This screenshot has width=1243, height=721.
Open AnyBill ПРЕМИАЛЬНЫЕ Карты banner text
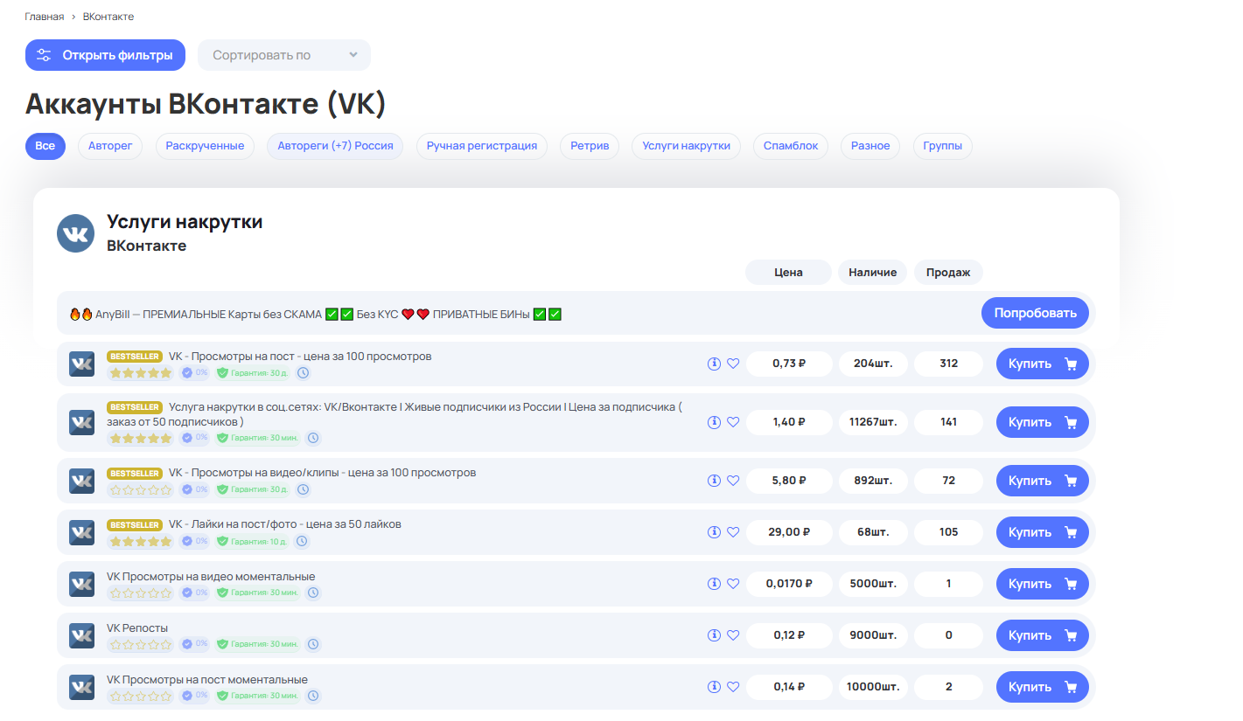pyautogui.click(x=315, y=314)
